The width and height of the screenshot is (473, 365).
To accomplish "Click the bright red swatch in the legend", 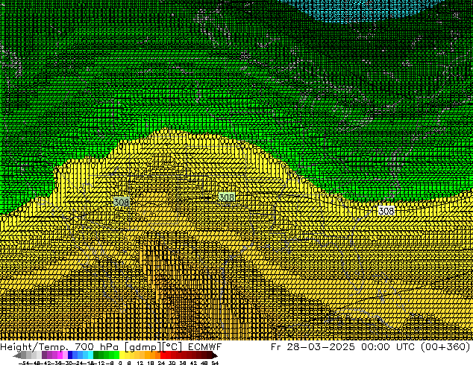I will (163, 355).
